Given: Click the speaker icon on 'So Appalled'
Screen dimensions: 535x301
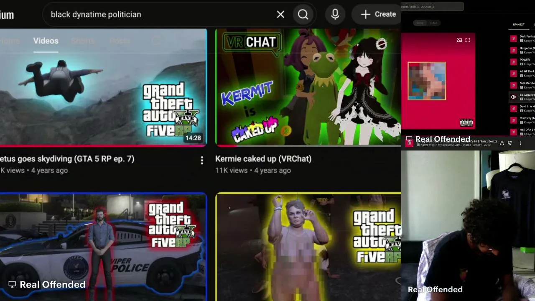Looking at the screenshot, I should point(513,97).
